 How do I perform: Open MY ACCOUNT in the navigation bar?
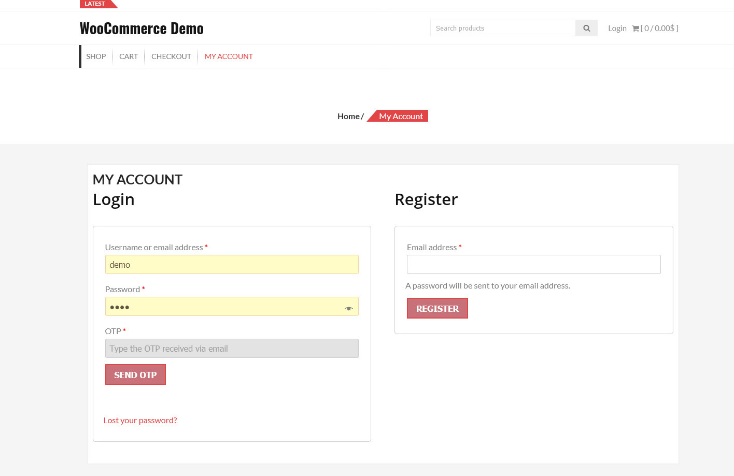(x=229, y=56)
